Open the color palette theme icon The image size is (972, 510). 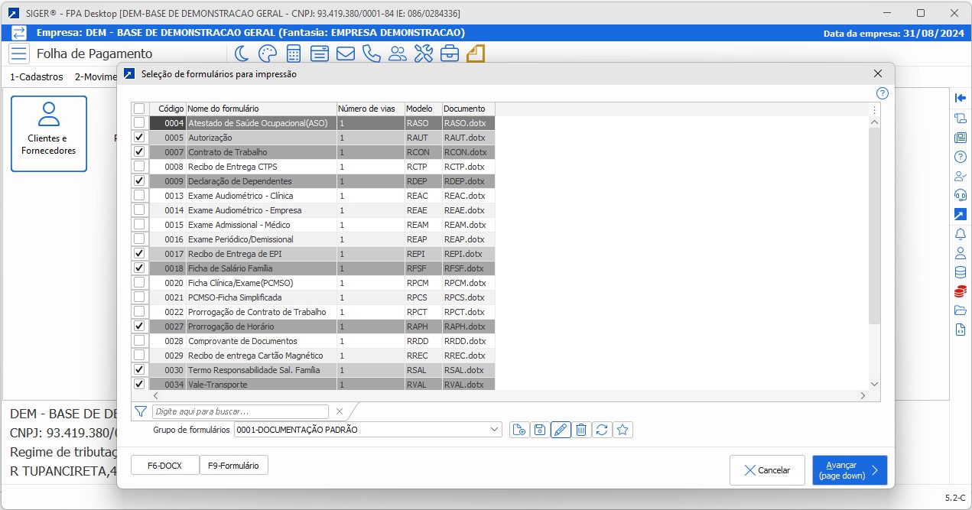(267, 54)
